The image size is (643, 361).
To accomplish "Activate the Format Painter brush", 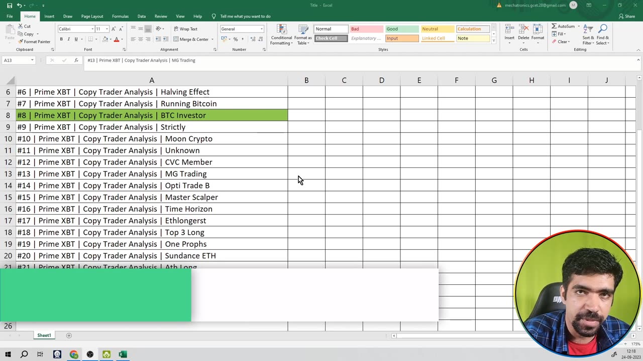I will pyautogui.click(x=21, y=42).
